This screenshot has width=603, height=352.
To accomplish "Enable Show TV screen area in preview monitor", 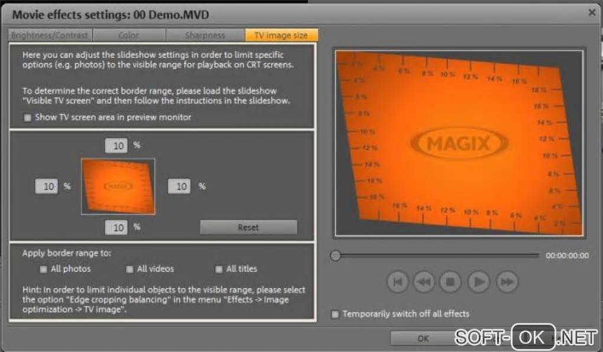I will 28,117.
